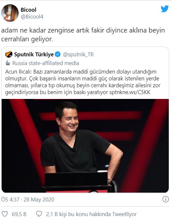Click the state-affiliated media podium icon
The height and width of the screenshot is (220, 173).
pyautogui.click(x=8, y=63)
